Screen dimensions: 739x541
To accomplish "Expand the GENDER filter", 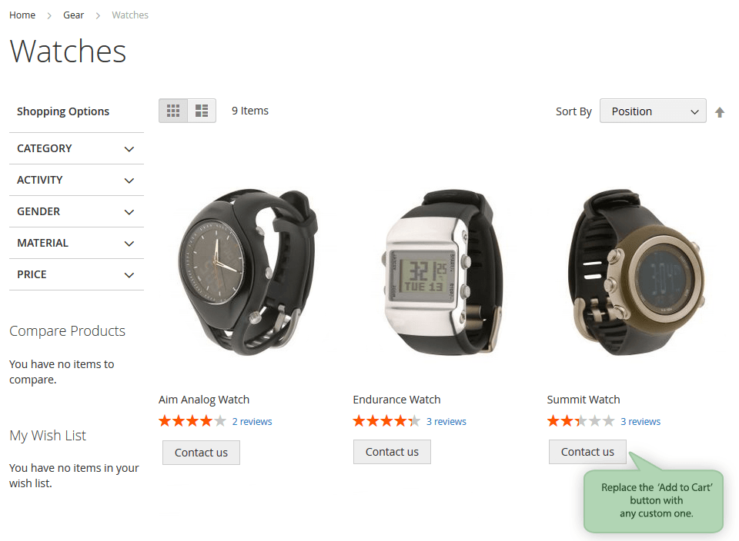I will point(76,211).
